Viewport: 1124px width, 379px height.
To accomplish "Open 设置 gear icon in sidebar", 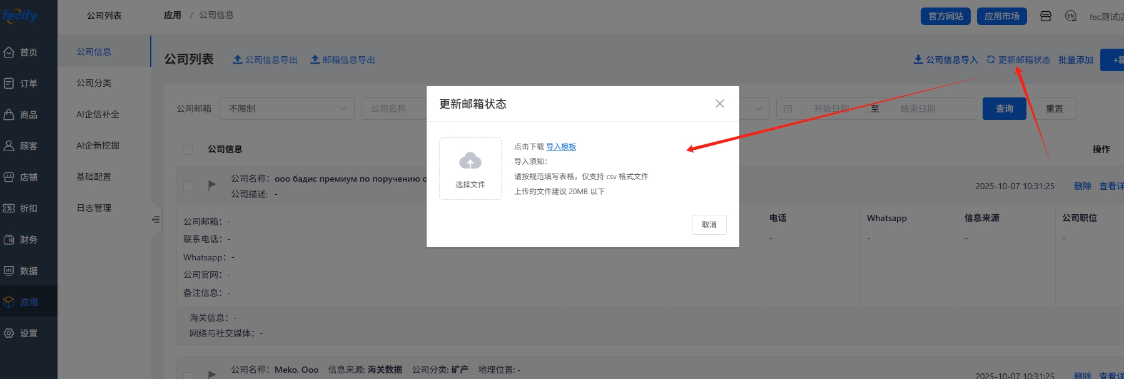I will pos(9,333).
